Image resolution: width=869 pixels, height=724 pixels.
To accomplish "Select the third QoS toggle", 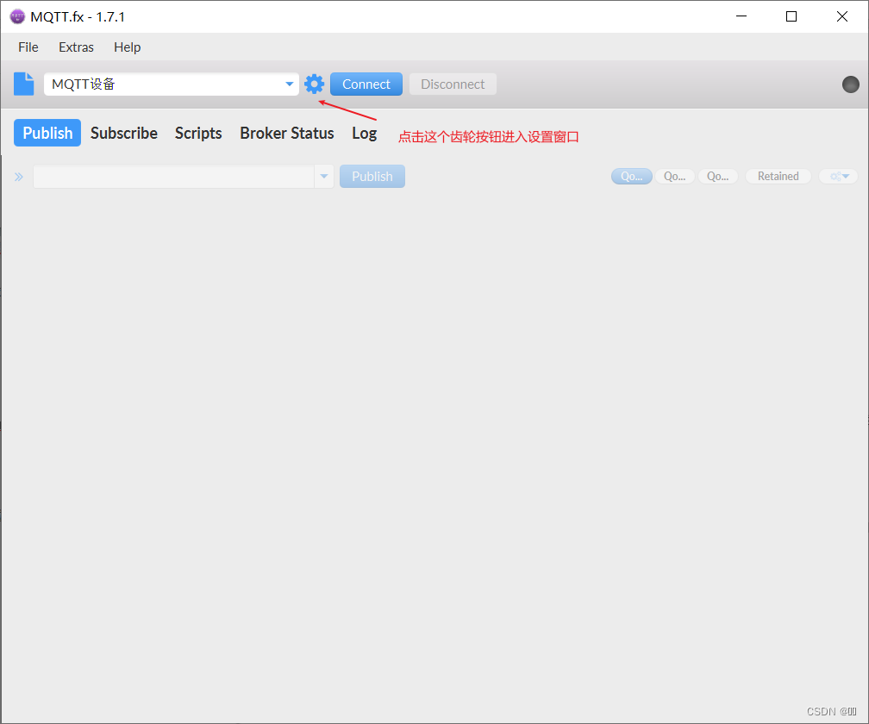I will click(x=717, y=176).
